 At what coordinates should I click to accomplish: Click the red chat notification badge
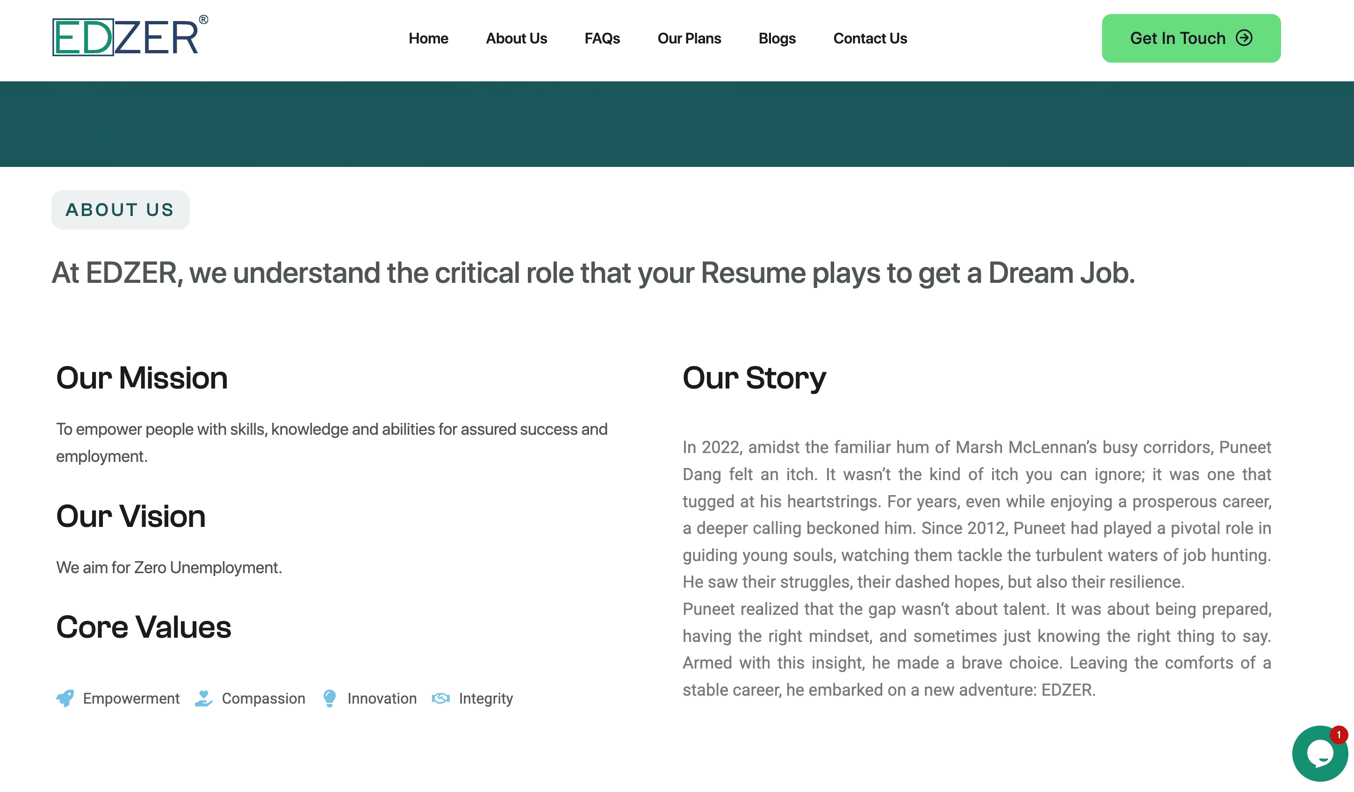[1339, 734]
